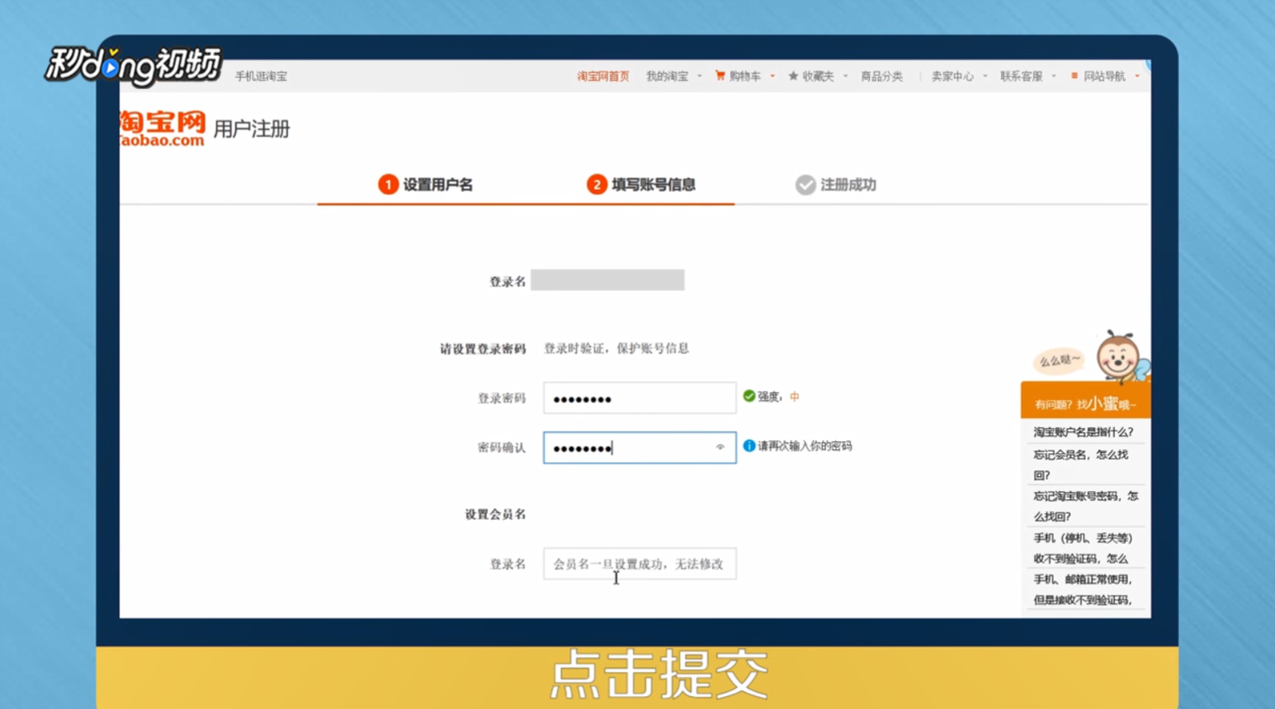Select the 注册成功 step tab
The height and width of the screenshot is (709, 1275).
pyautogui.click(x=836, y=184)
